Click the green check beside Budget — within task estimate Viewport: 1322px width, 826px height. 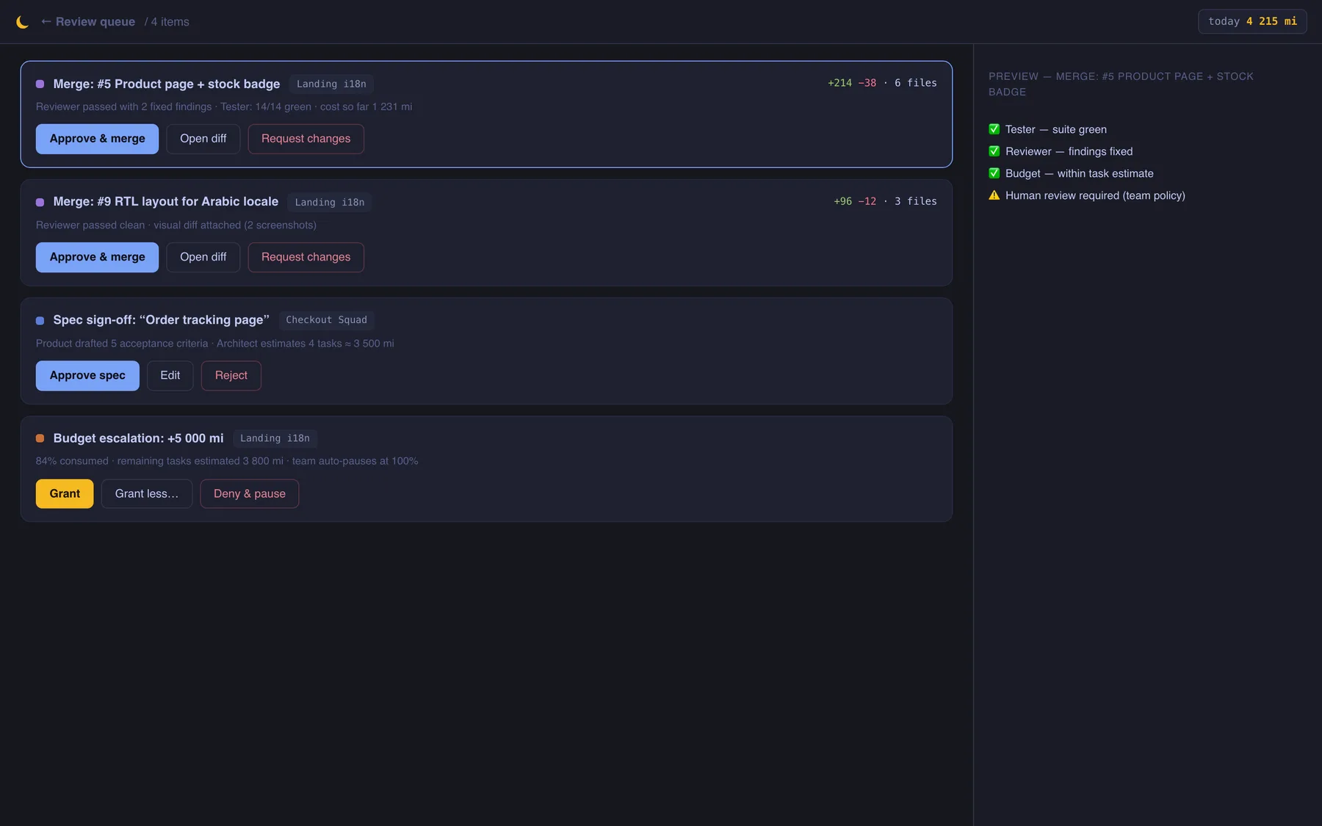coord(994,173)
